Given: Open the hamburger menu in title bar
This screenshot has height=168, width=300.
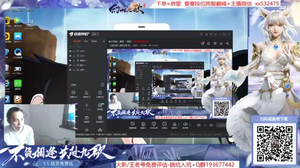Looking at the screenshot, I should coord(215,34).
